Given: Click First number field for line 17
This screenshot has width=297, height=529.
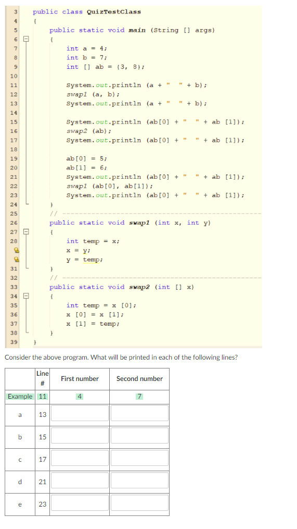Looking at the screenshot, I should click(80, 458).
